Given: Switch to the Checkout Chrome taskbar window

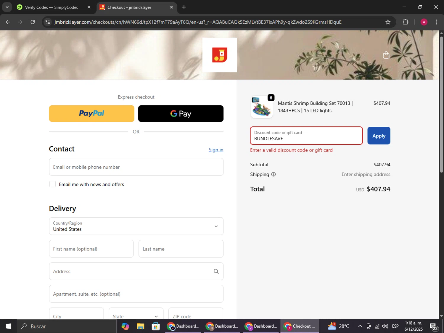Looking at the screenshot, I should click(x=300, y=326).
